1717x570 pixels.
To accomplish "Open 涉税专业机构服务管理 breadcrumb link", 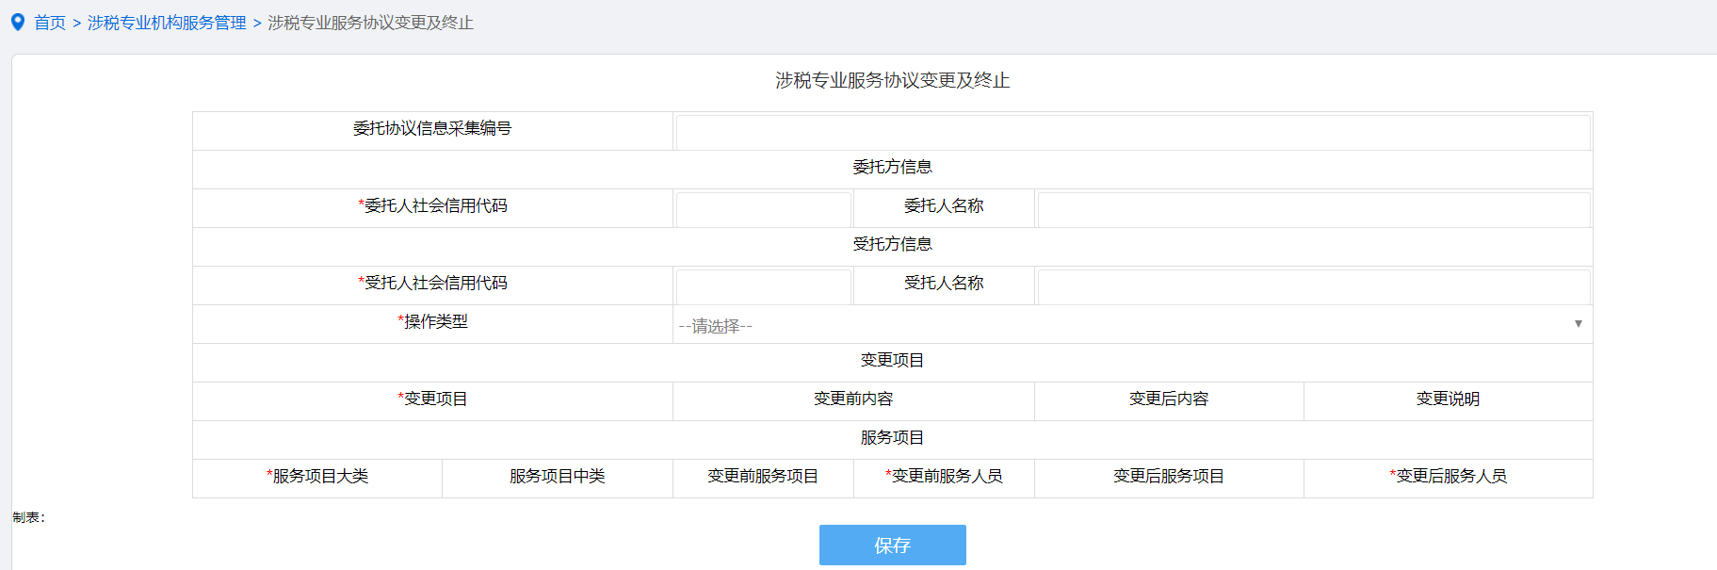I will 167,23.
